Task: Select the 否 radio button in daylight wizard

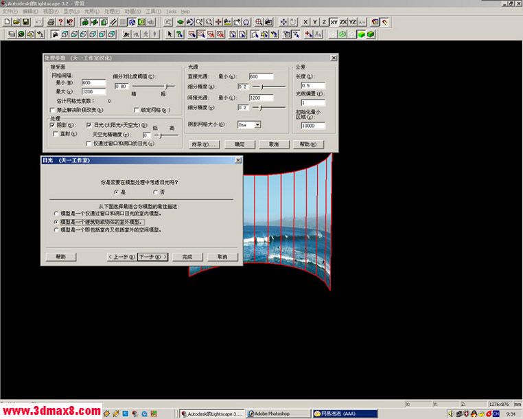Action: 155,192
